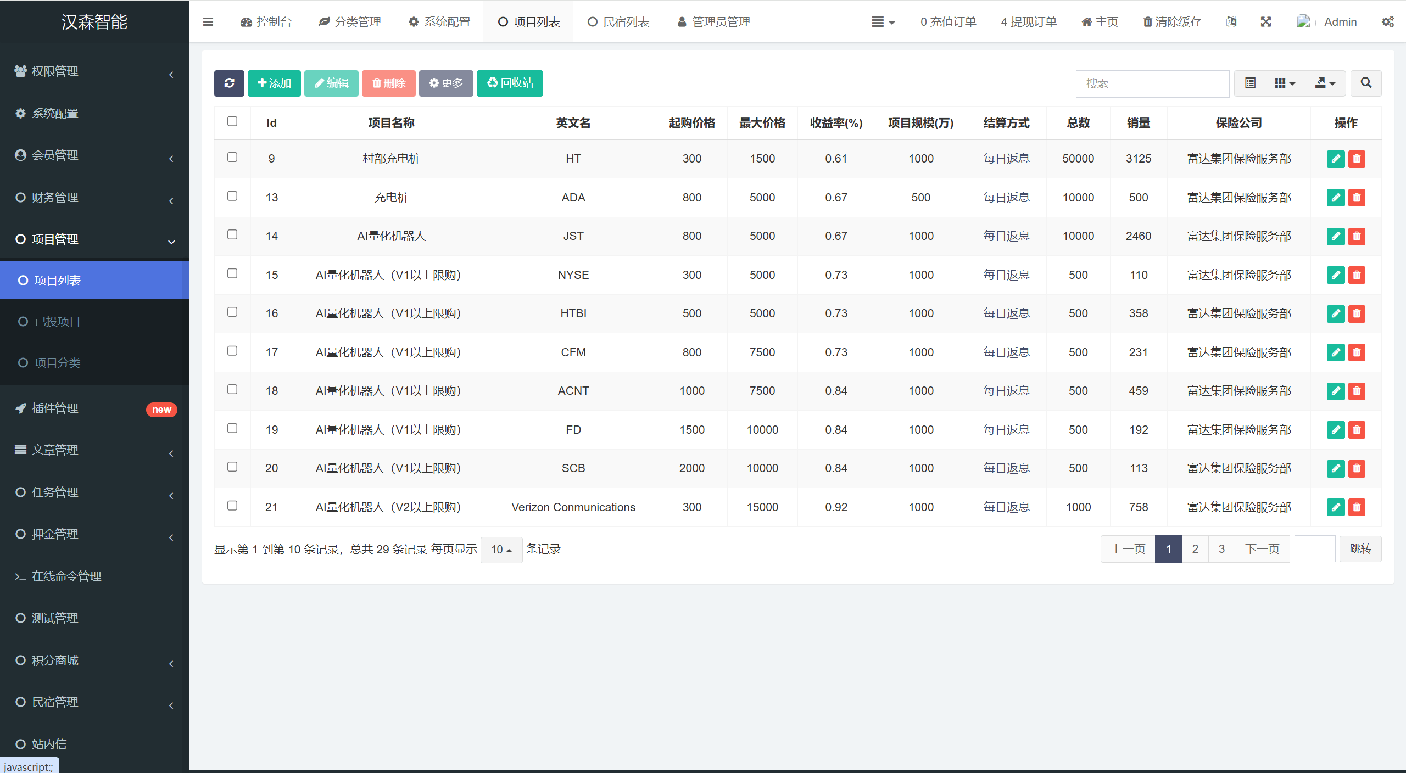
Task: Select the checkbox for row Id 21
Action: coord(232,506)
